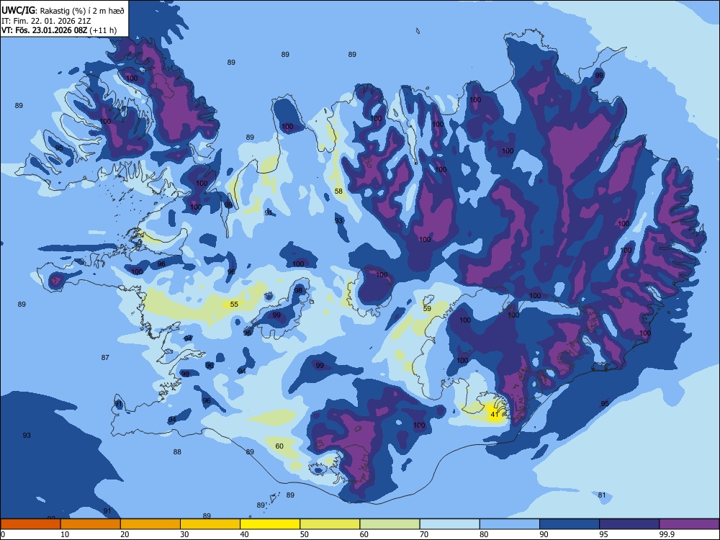This screenshot has width=720, height=540.
Task: Select the navy 95–99.9 legend band
Action: click(x=629, y=524)
